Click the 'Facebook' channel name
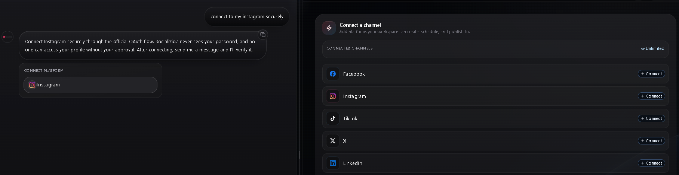Screen dimensions: 679x175 click(x=354, y=74)
